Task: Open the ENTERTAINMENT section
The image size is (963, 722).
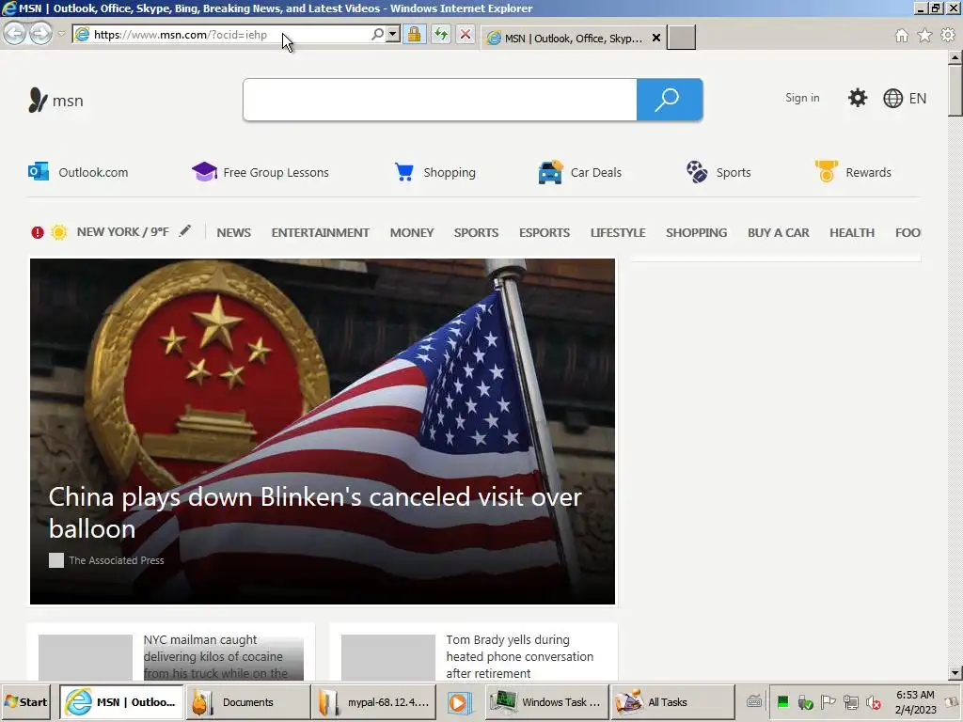Action: pos(320,233)
